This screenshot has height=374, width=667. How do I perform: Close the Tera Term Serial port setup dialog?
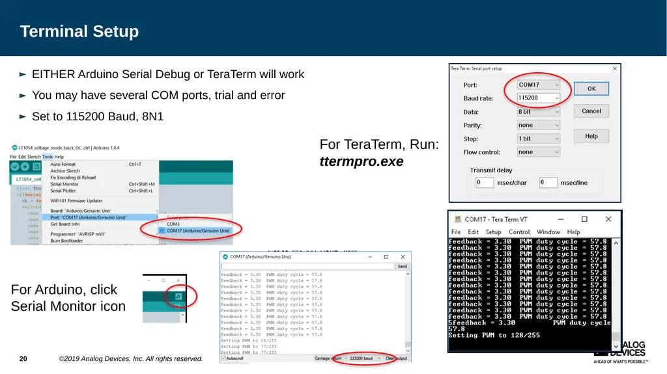tap(615, 68)
